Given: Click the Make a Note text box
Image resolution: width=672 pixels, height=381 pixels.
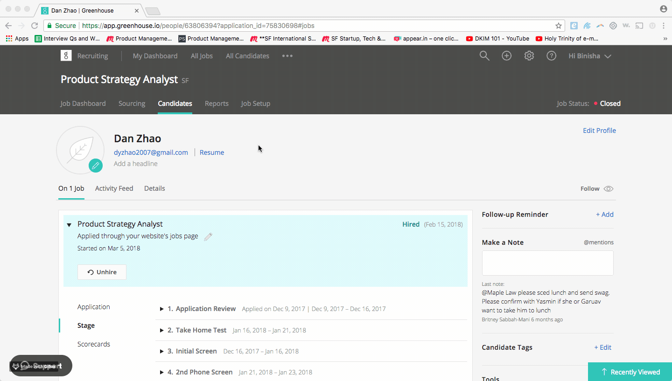Looking at the screenshot, I should 547,263.
